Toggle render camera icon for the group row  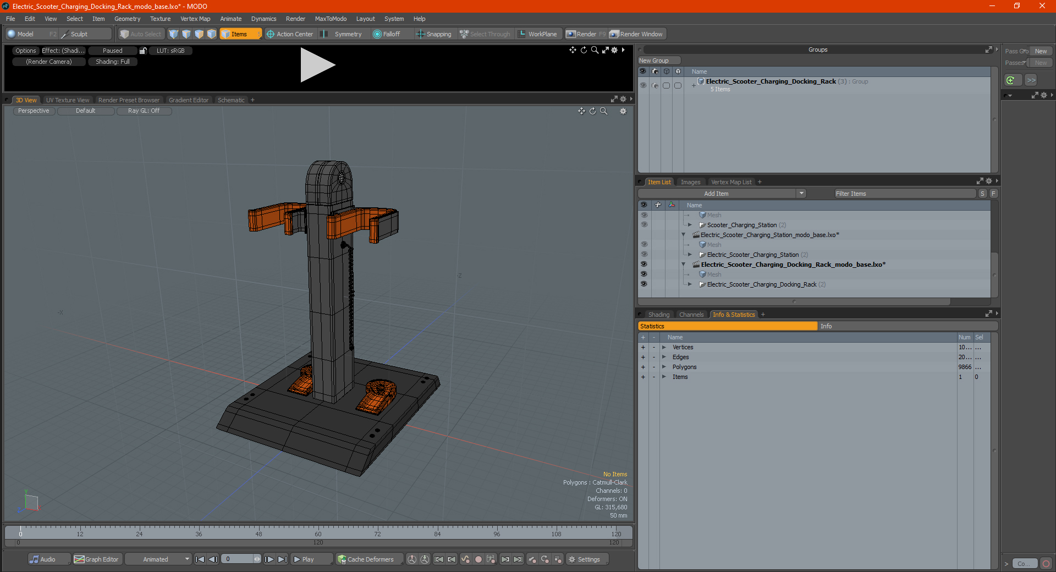click(x=654, y=85)
